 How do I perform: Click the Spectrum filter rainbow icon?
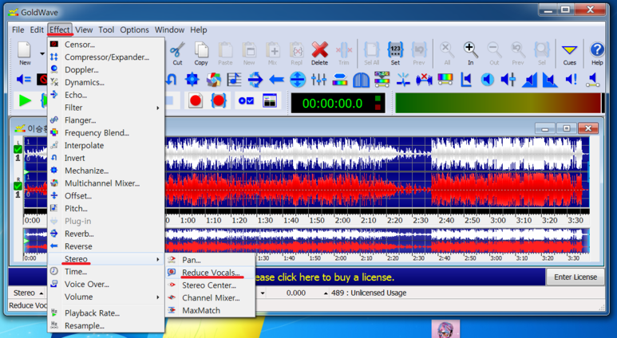point(445,80)
